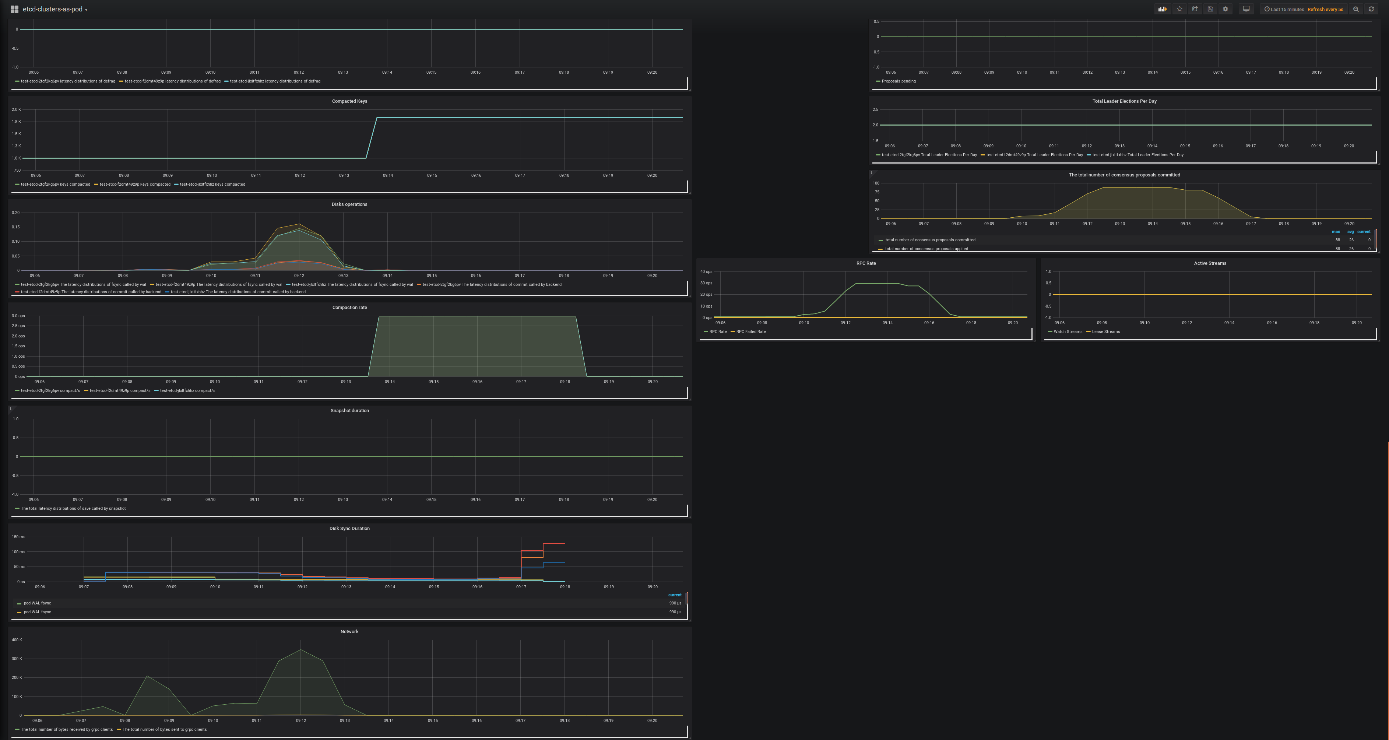Viewport: 1389px width, 740px height.
Task: Open the share dashboard icon
Action: coord(1195,9)
